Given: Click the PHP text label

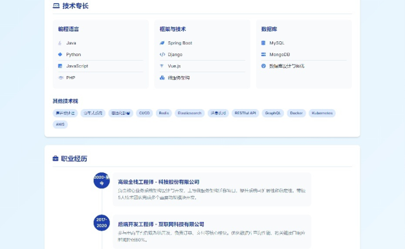Looking at the screenshot, I should pos(71,77).
